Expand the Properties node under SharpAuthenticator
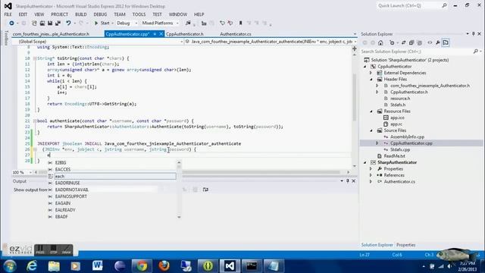Image resolution: width=485 pixels, height=273 pixels. 371,169
